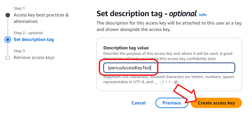The image size is (252, 118).
Task: Select the empty Step 3 circle indicator
Action: 7,58
